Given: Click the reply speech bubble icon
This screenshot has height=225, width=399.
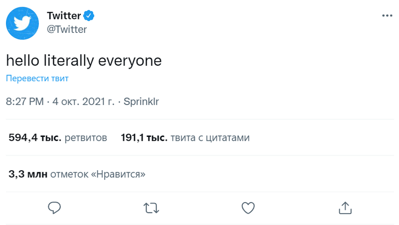Looking at the screenshot, I should point(54,208).
